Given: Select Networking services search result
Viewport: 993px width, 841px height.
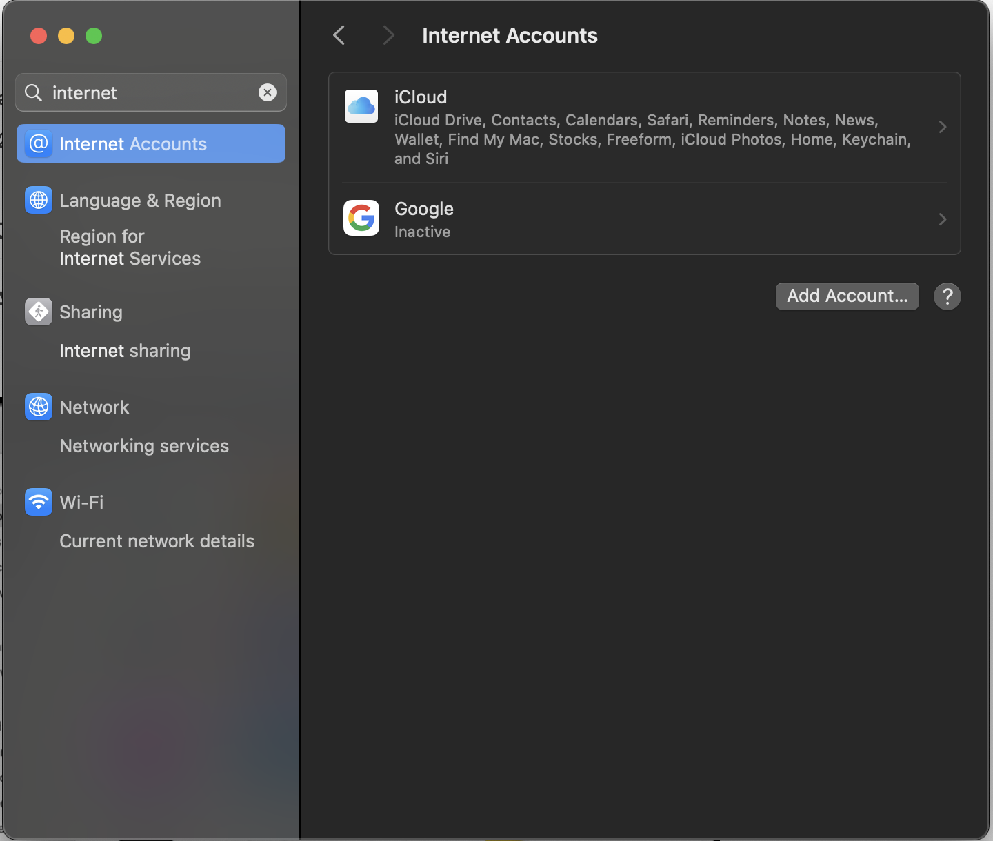Looking at the screenshot, I should click(144, 446).
